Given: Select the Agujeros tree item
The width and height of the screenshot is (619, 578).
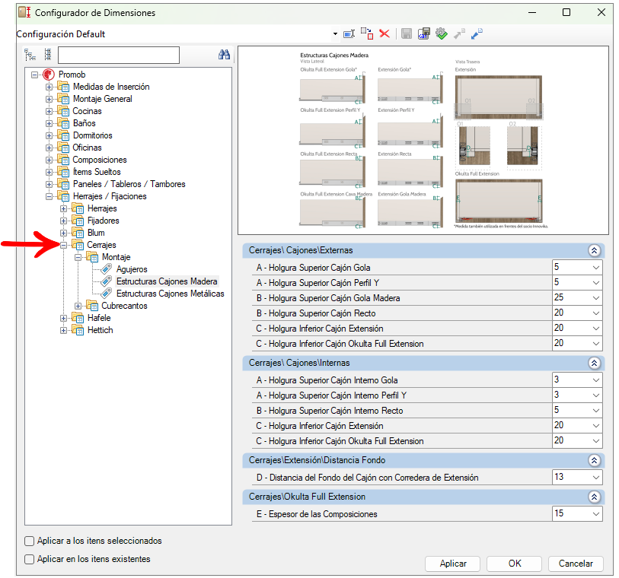Looking at the screenshot, I should pyautogui.click(x=132, y=269).
